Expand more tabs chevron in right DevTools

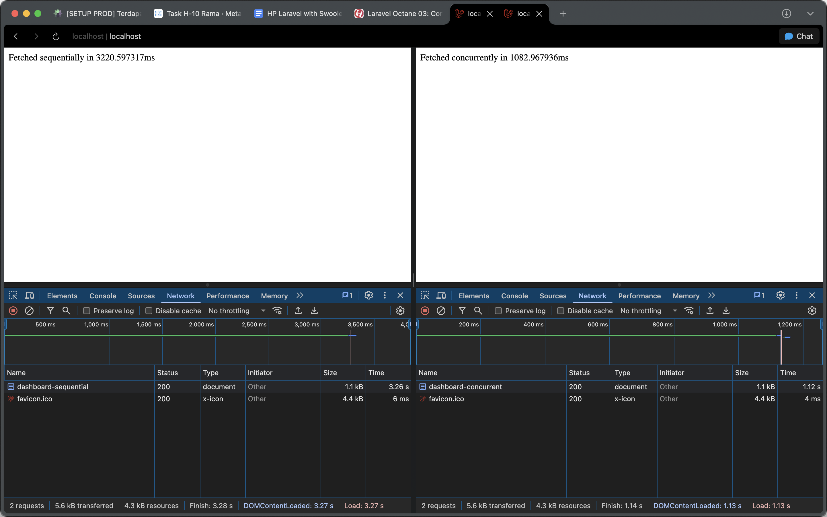click(712, 295)
